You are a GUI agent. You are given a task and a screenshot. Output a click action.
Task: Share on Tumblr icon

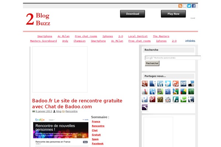(191, 99)
